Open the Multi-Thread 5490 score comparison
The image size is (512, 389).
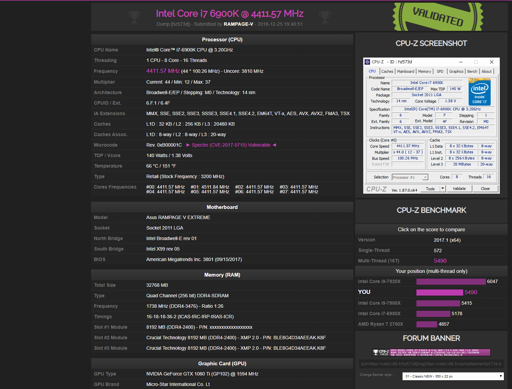[440, 261]
